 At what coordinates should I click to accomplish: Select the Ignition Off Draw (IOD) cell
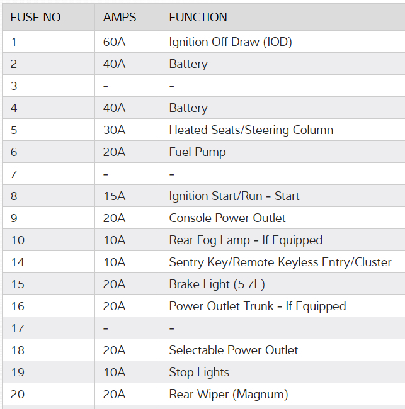click(231, 42)
